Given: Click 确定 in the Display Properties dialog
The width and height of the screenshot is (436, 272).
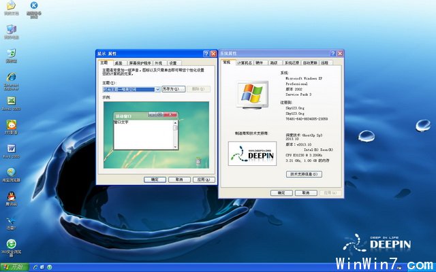Looking at the screenshot, I should (155, 180).
